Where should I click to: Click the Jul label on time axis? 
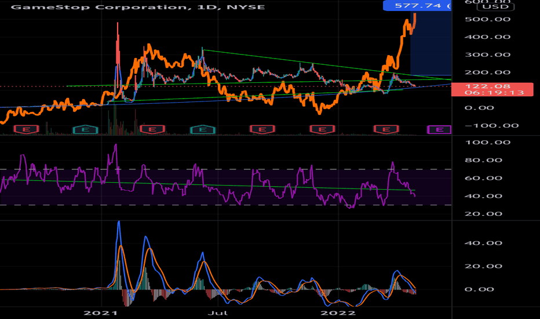218,313
